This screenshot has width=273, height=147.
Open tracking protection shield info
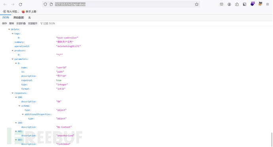[45, 4]
